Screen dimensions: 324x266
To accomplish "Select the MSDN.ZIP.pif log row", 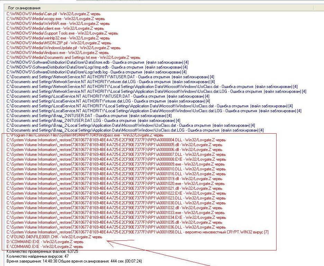I will [59, 43].
